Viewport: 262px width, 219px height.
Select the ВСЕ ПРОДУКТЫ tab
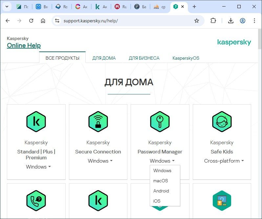62,58
